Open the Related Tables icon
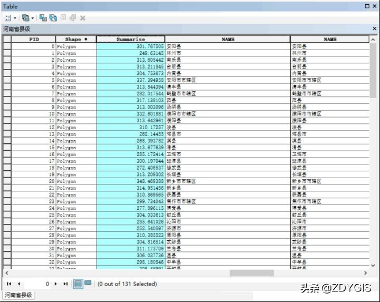The height and width of the screenshot is (302, 380). tap(25, 18)
